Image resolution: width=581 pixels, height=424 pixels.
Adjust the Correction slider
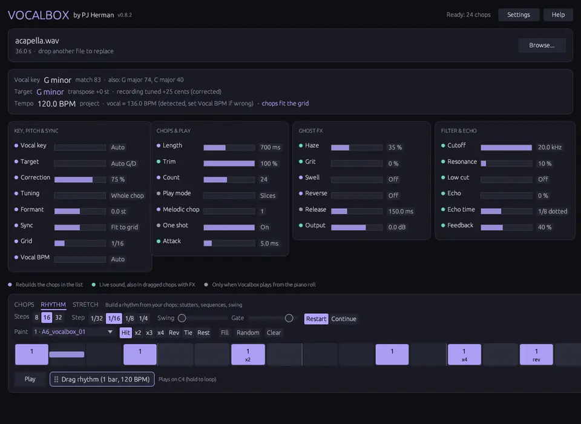[80, 179]
